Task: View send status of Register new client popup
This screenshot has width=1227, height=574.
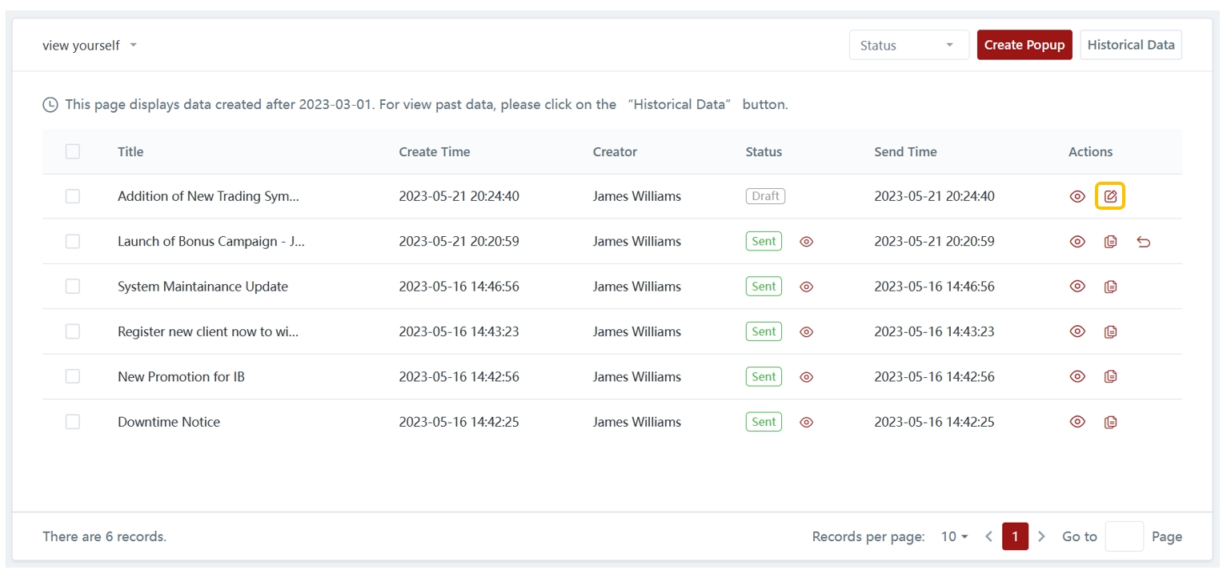Action: [806, 331]
